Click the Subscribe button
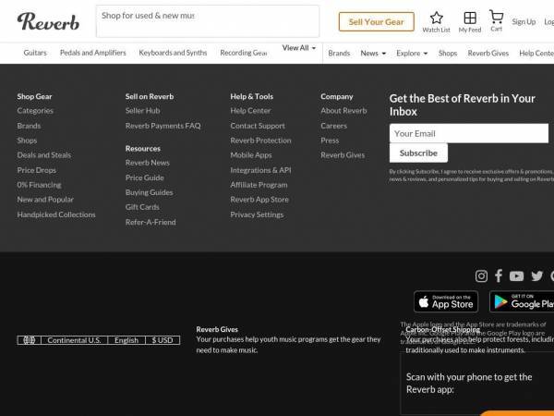Viewport: 554px width, 416px height. pyautogui.click(x=418, y=153)
